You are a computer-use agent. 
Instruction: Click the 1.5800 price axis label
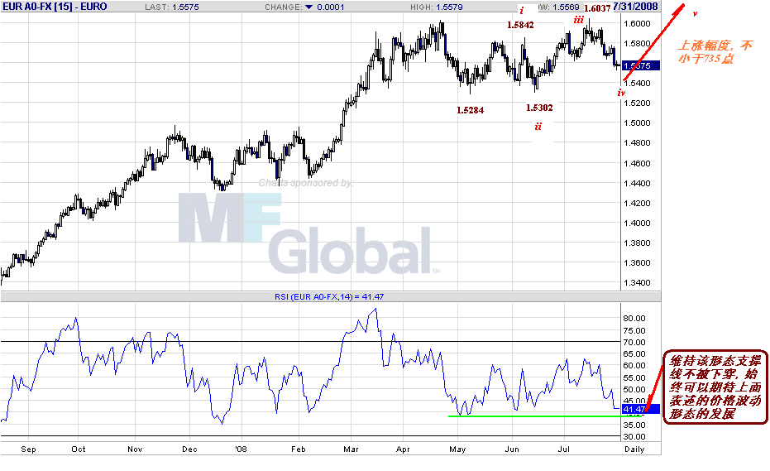coord(637,43)
